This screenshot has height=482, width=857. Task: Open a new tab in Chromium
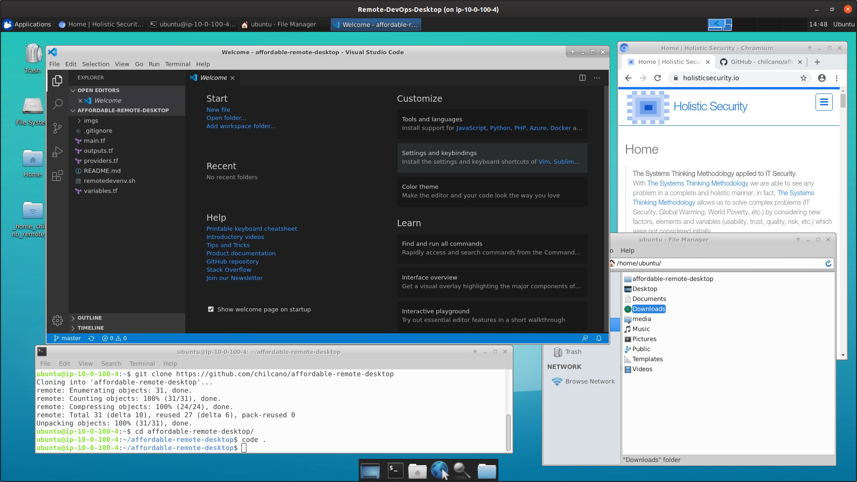tap(817, 62)
